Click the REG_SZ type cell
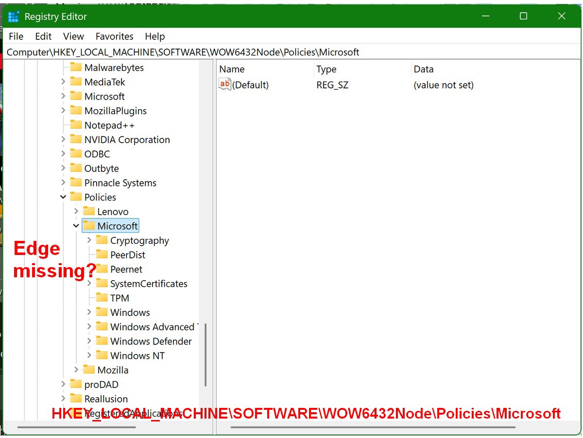 click(x=332, y=85)
